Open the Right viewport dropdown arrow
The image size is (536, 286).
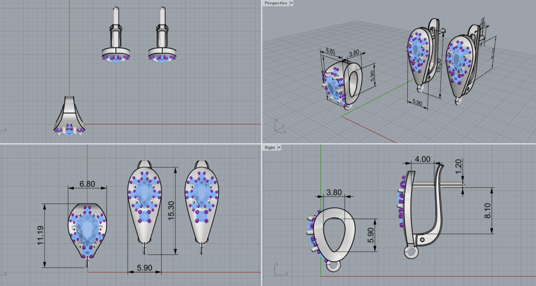pos(279,148)
